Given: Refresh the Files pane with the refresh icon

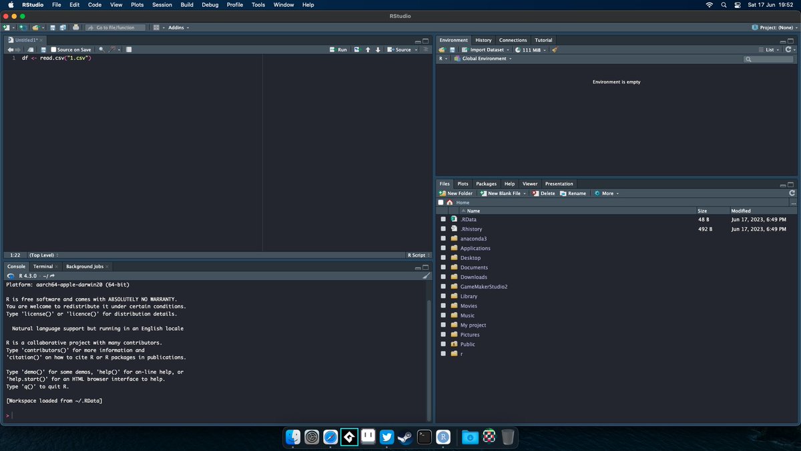Looking at the screenshot, I should (792, 193).
